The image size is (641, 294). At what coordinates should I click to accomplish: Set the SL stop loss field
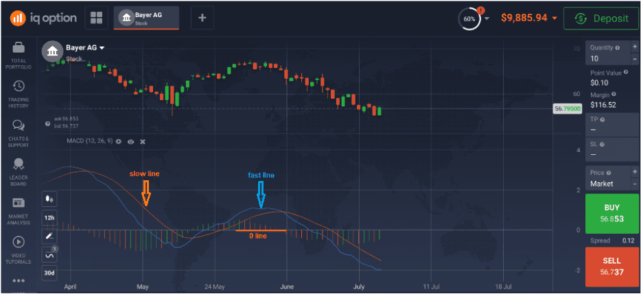coord(611,150)
